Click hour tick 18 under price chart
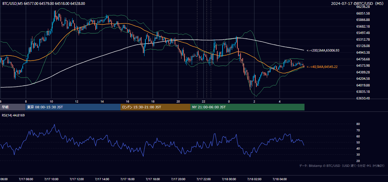The height and width of the screenshot is (182, 388). (x=153, y=101)
